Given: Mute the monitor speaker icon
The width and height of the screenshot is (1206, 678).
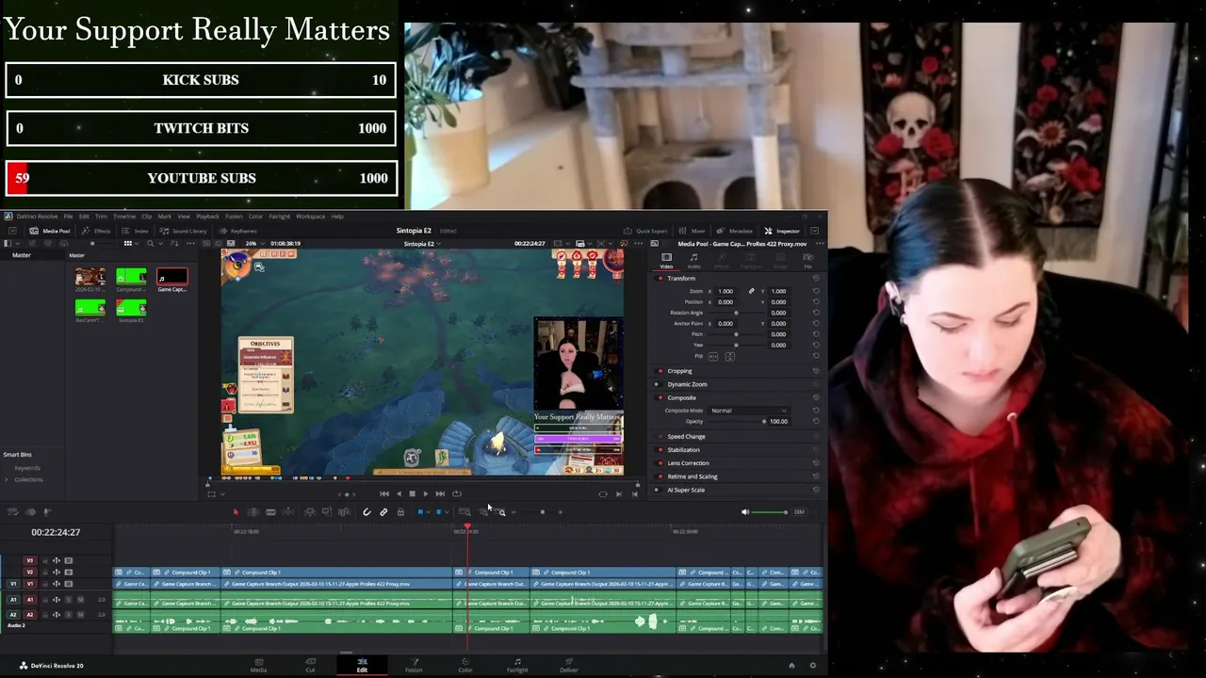Looking at the screenshot, I should pos(745,512).
